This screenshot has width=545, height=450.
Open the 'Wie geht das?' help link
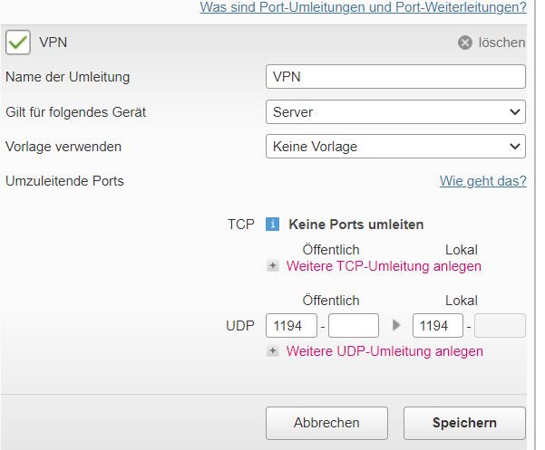tap(482, 181)
